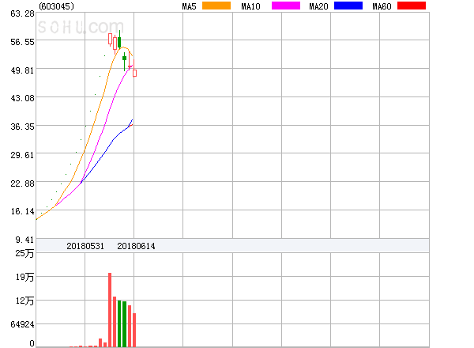474x348 pixels.
Task: Click the magenta MA10 legend swatch
Action: [286, 6]
